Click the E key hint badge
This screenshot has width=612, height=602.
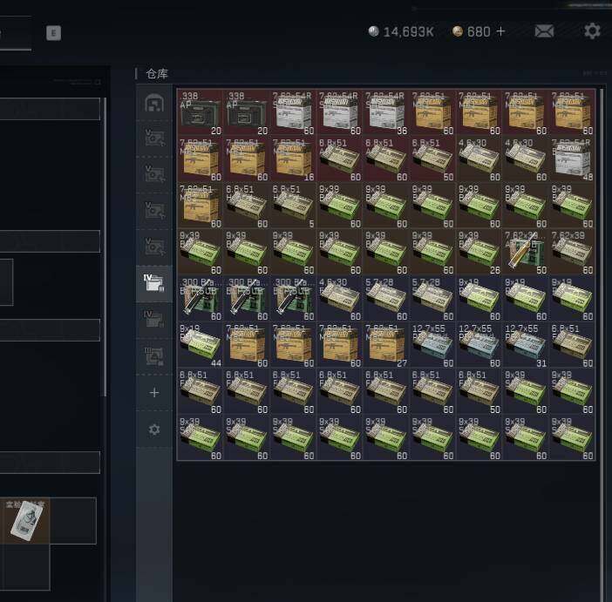[53, 33]
